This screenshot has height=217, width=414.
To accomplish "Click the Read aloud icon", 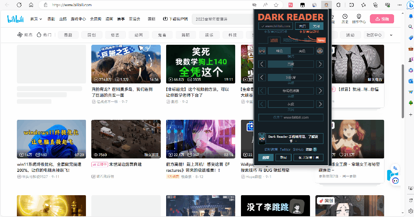I will (265, 5).
